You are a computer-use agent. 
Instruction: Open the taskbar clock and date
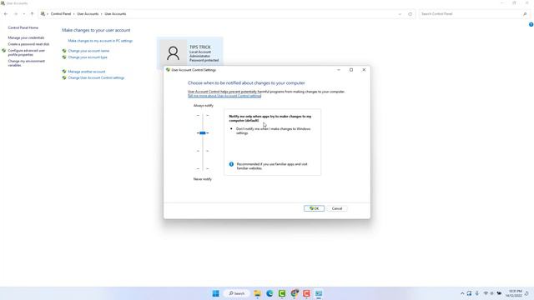pos(514,293)
